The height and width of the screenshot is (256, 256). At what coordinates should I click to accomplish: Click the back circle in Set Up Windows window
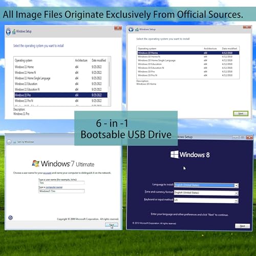pyautogui.click(x=9, y=142)
